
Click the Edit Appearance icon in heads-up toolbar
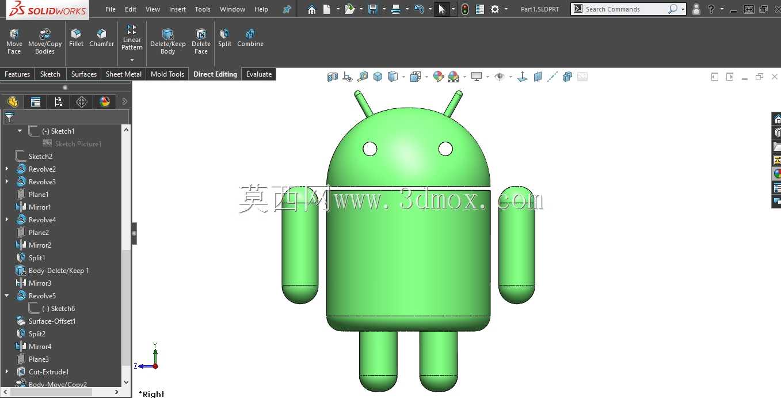[439, 77]
